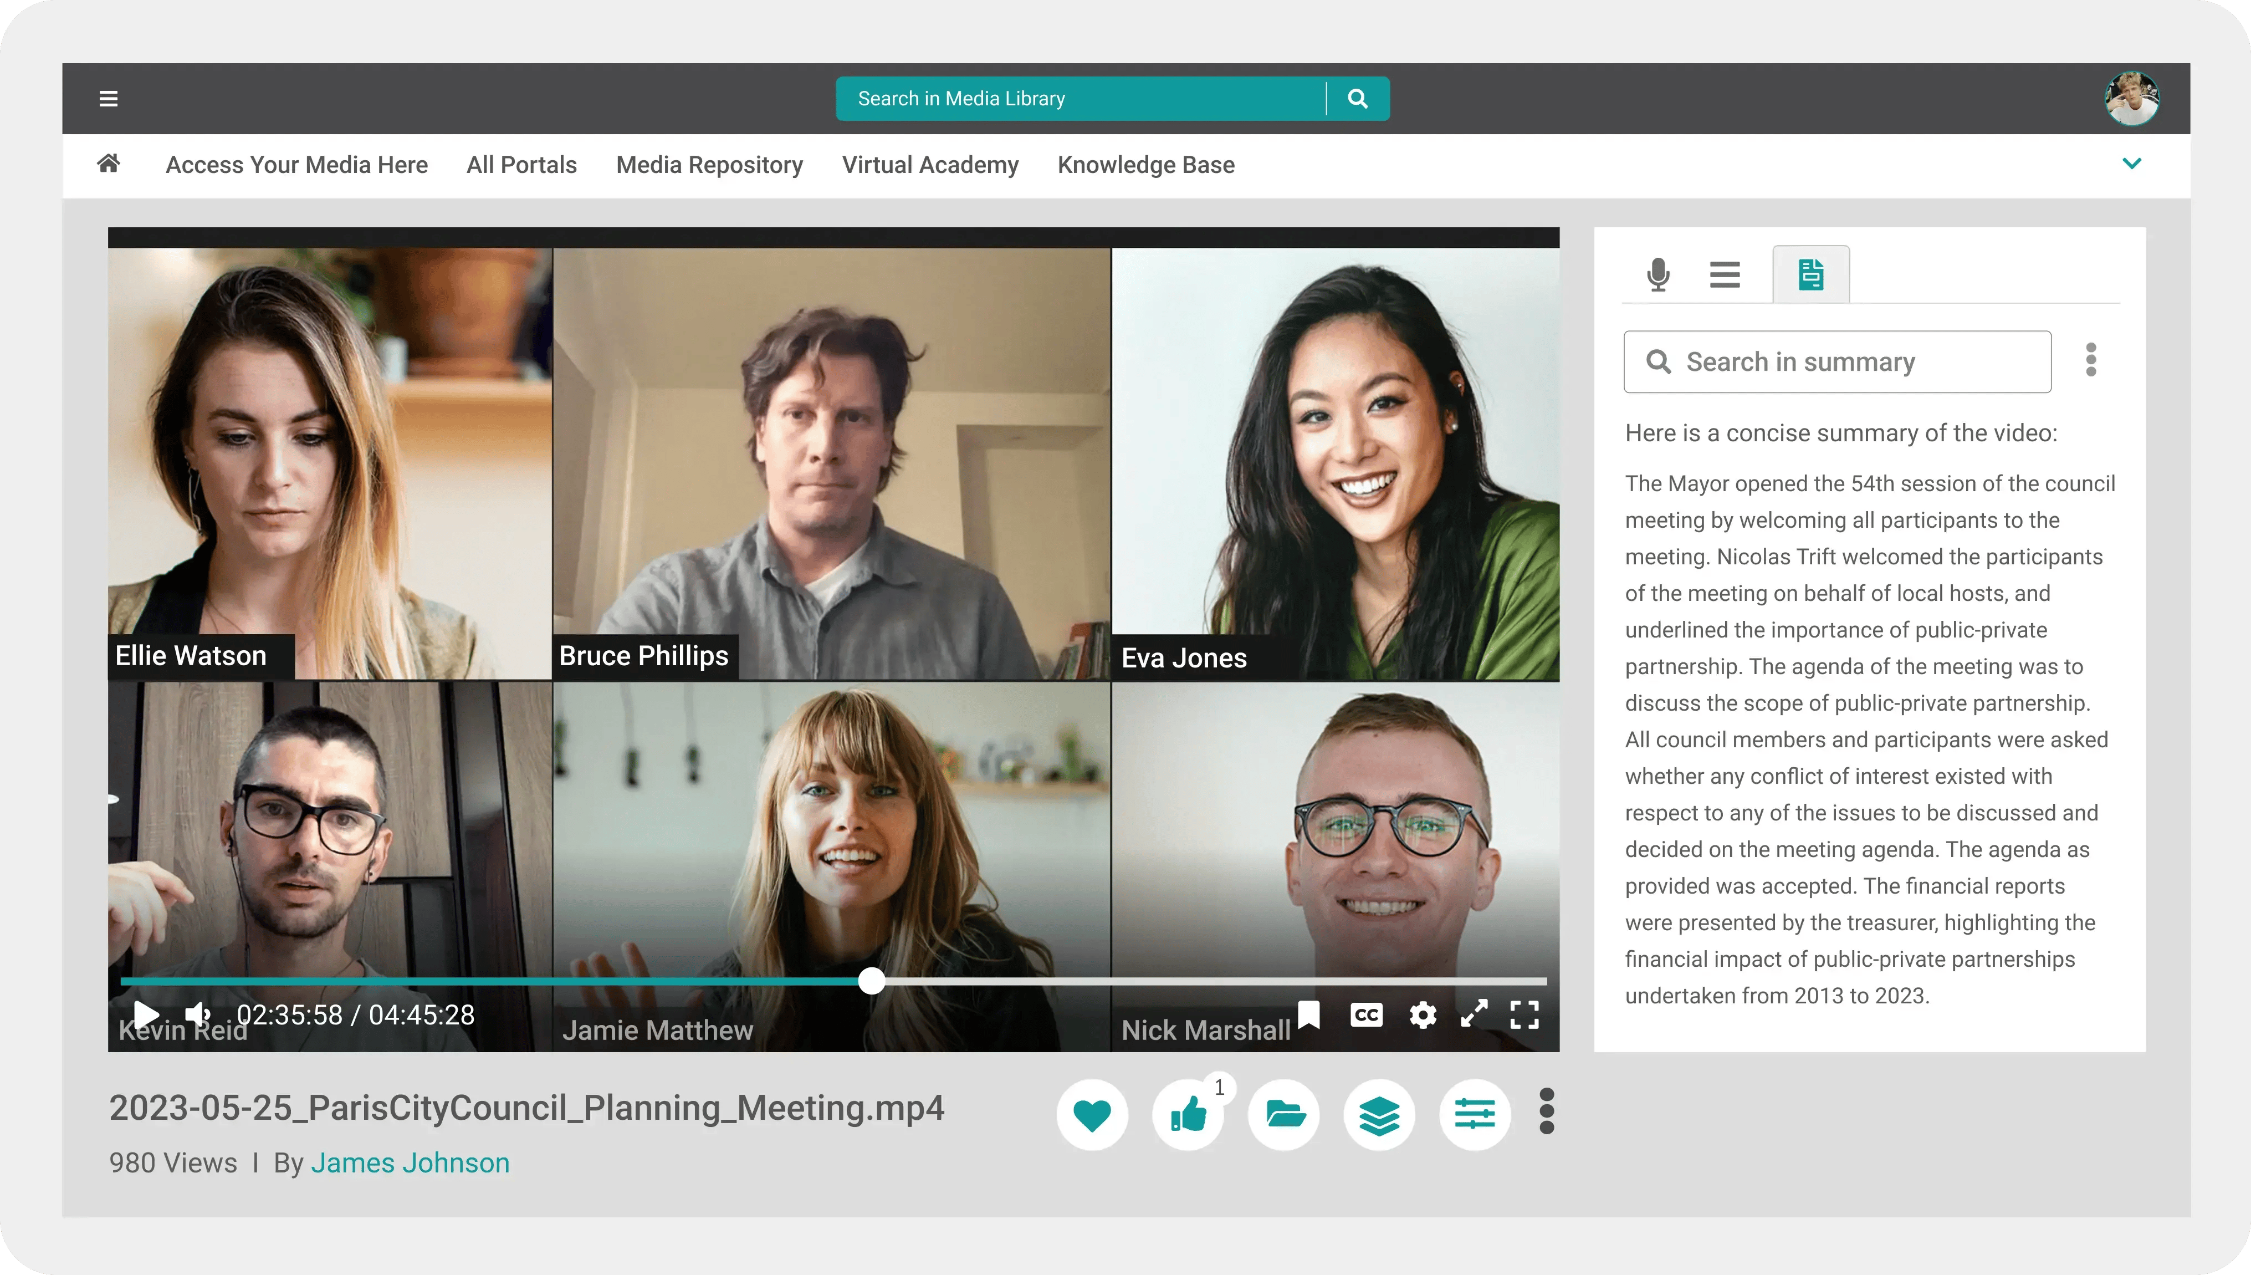Expand player with diagonal arrows icon

pyautogui.click(x=1474, y=1014)
